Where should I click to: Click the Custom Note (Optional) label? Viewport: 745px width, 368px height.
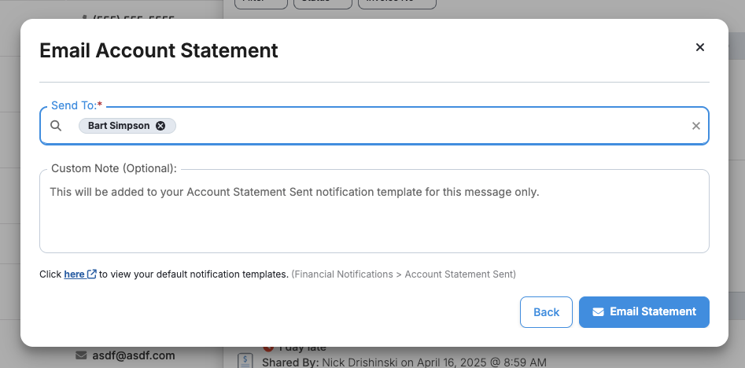(114, 168)
